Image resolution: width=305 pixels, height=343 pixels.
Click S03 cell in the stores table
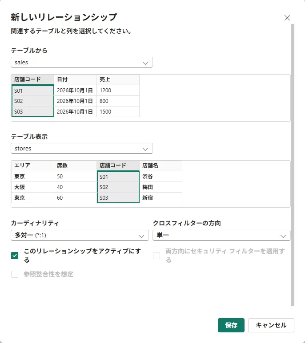[118, 198]
